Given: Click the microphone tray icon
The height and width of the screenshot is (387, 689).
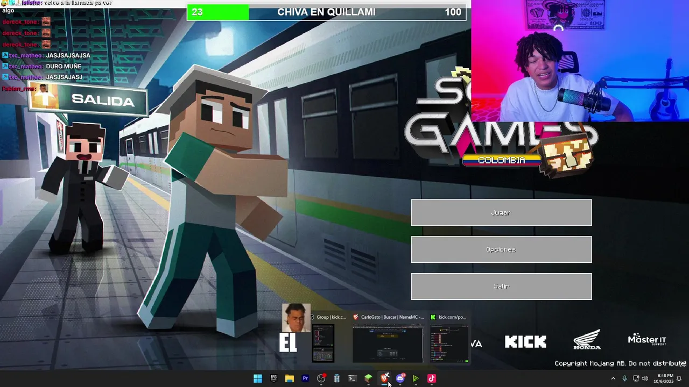Looking at the screenshot, I should click(x=624, y=378).
